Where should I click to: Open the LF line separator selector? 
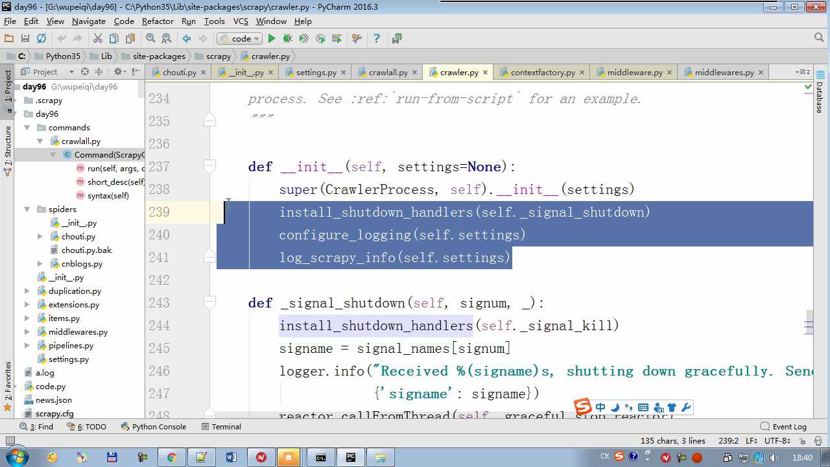coord(752,440)
